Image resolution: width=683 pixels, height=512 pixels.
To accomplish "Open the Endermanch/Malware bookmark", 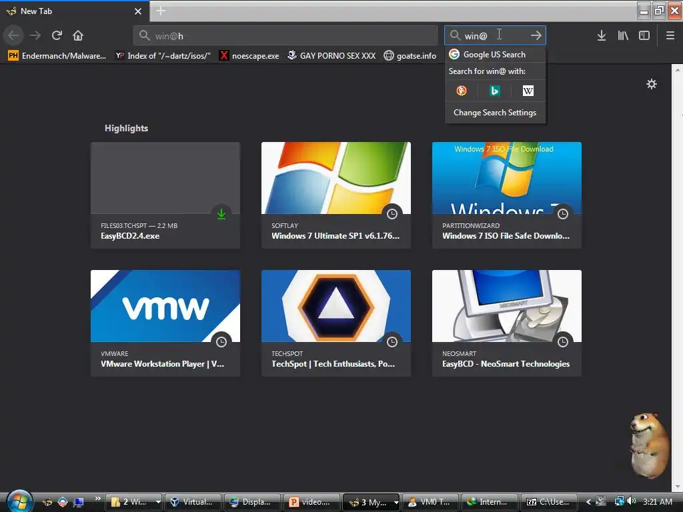I will [57, 56].
